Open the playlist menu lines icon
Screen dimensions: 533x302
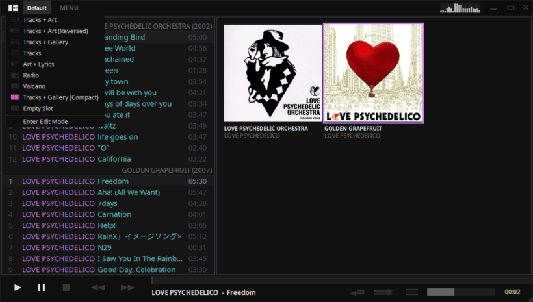tap(412, 292)
